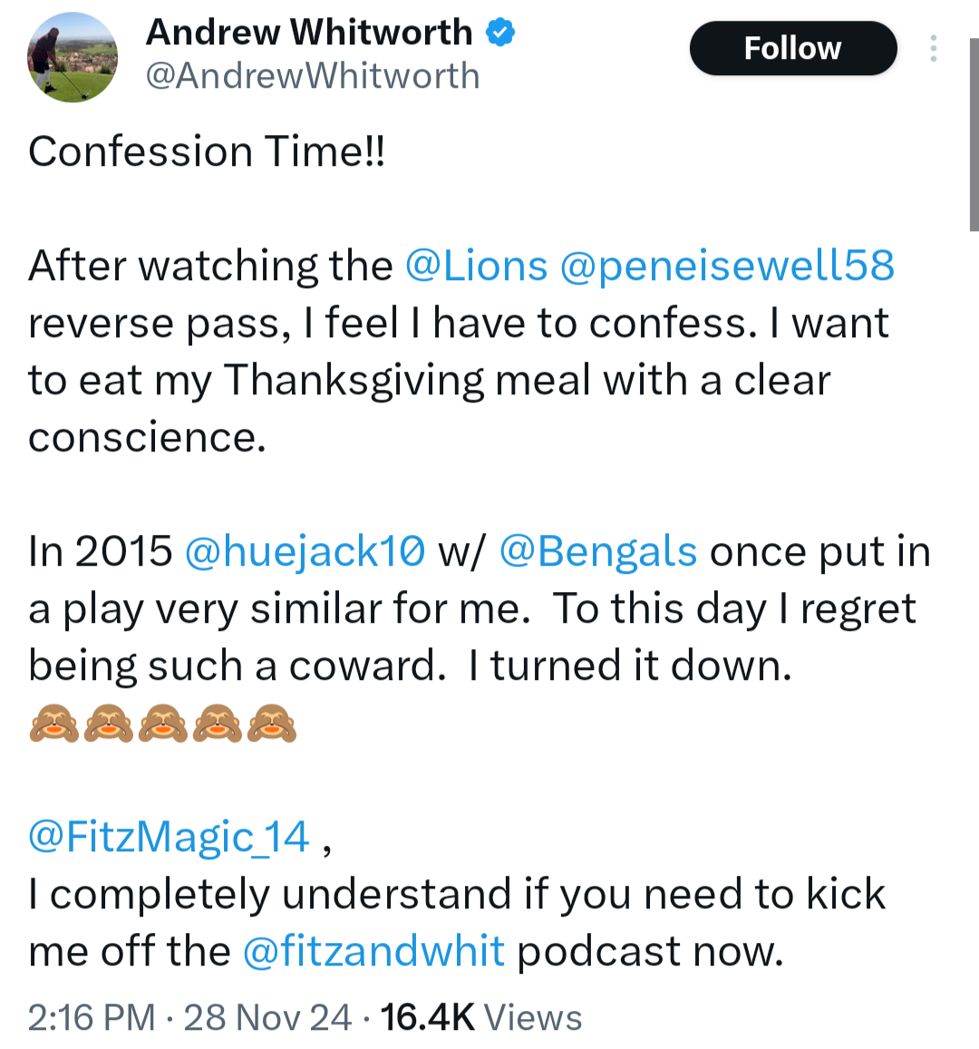Open the @huejack10 mention

(x=305, y=551)
